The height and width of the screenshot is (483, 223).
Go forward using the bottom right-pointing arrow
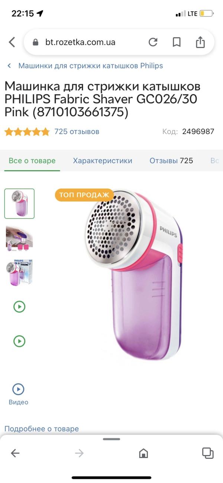(x=79, y=453)
